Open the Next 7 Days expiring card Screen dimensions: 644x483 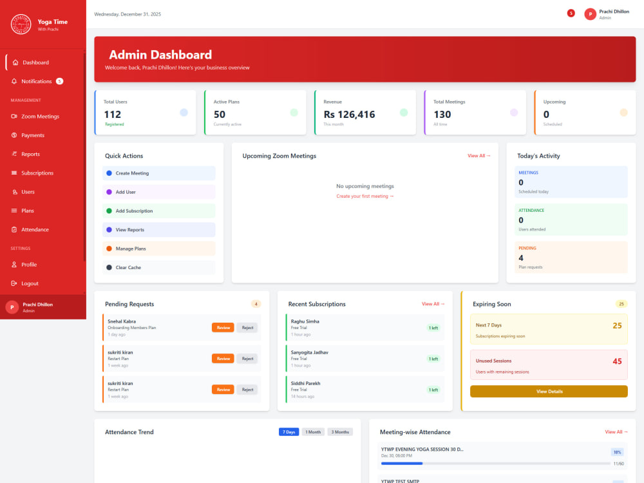click(x=549, y=329)
